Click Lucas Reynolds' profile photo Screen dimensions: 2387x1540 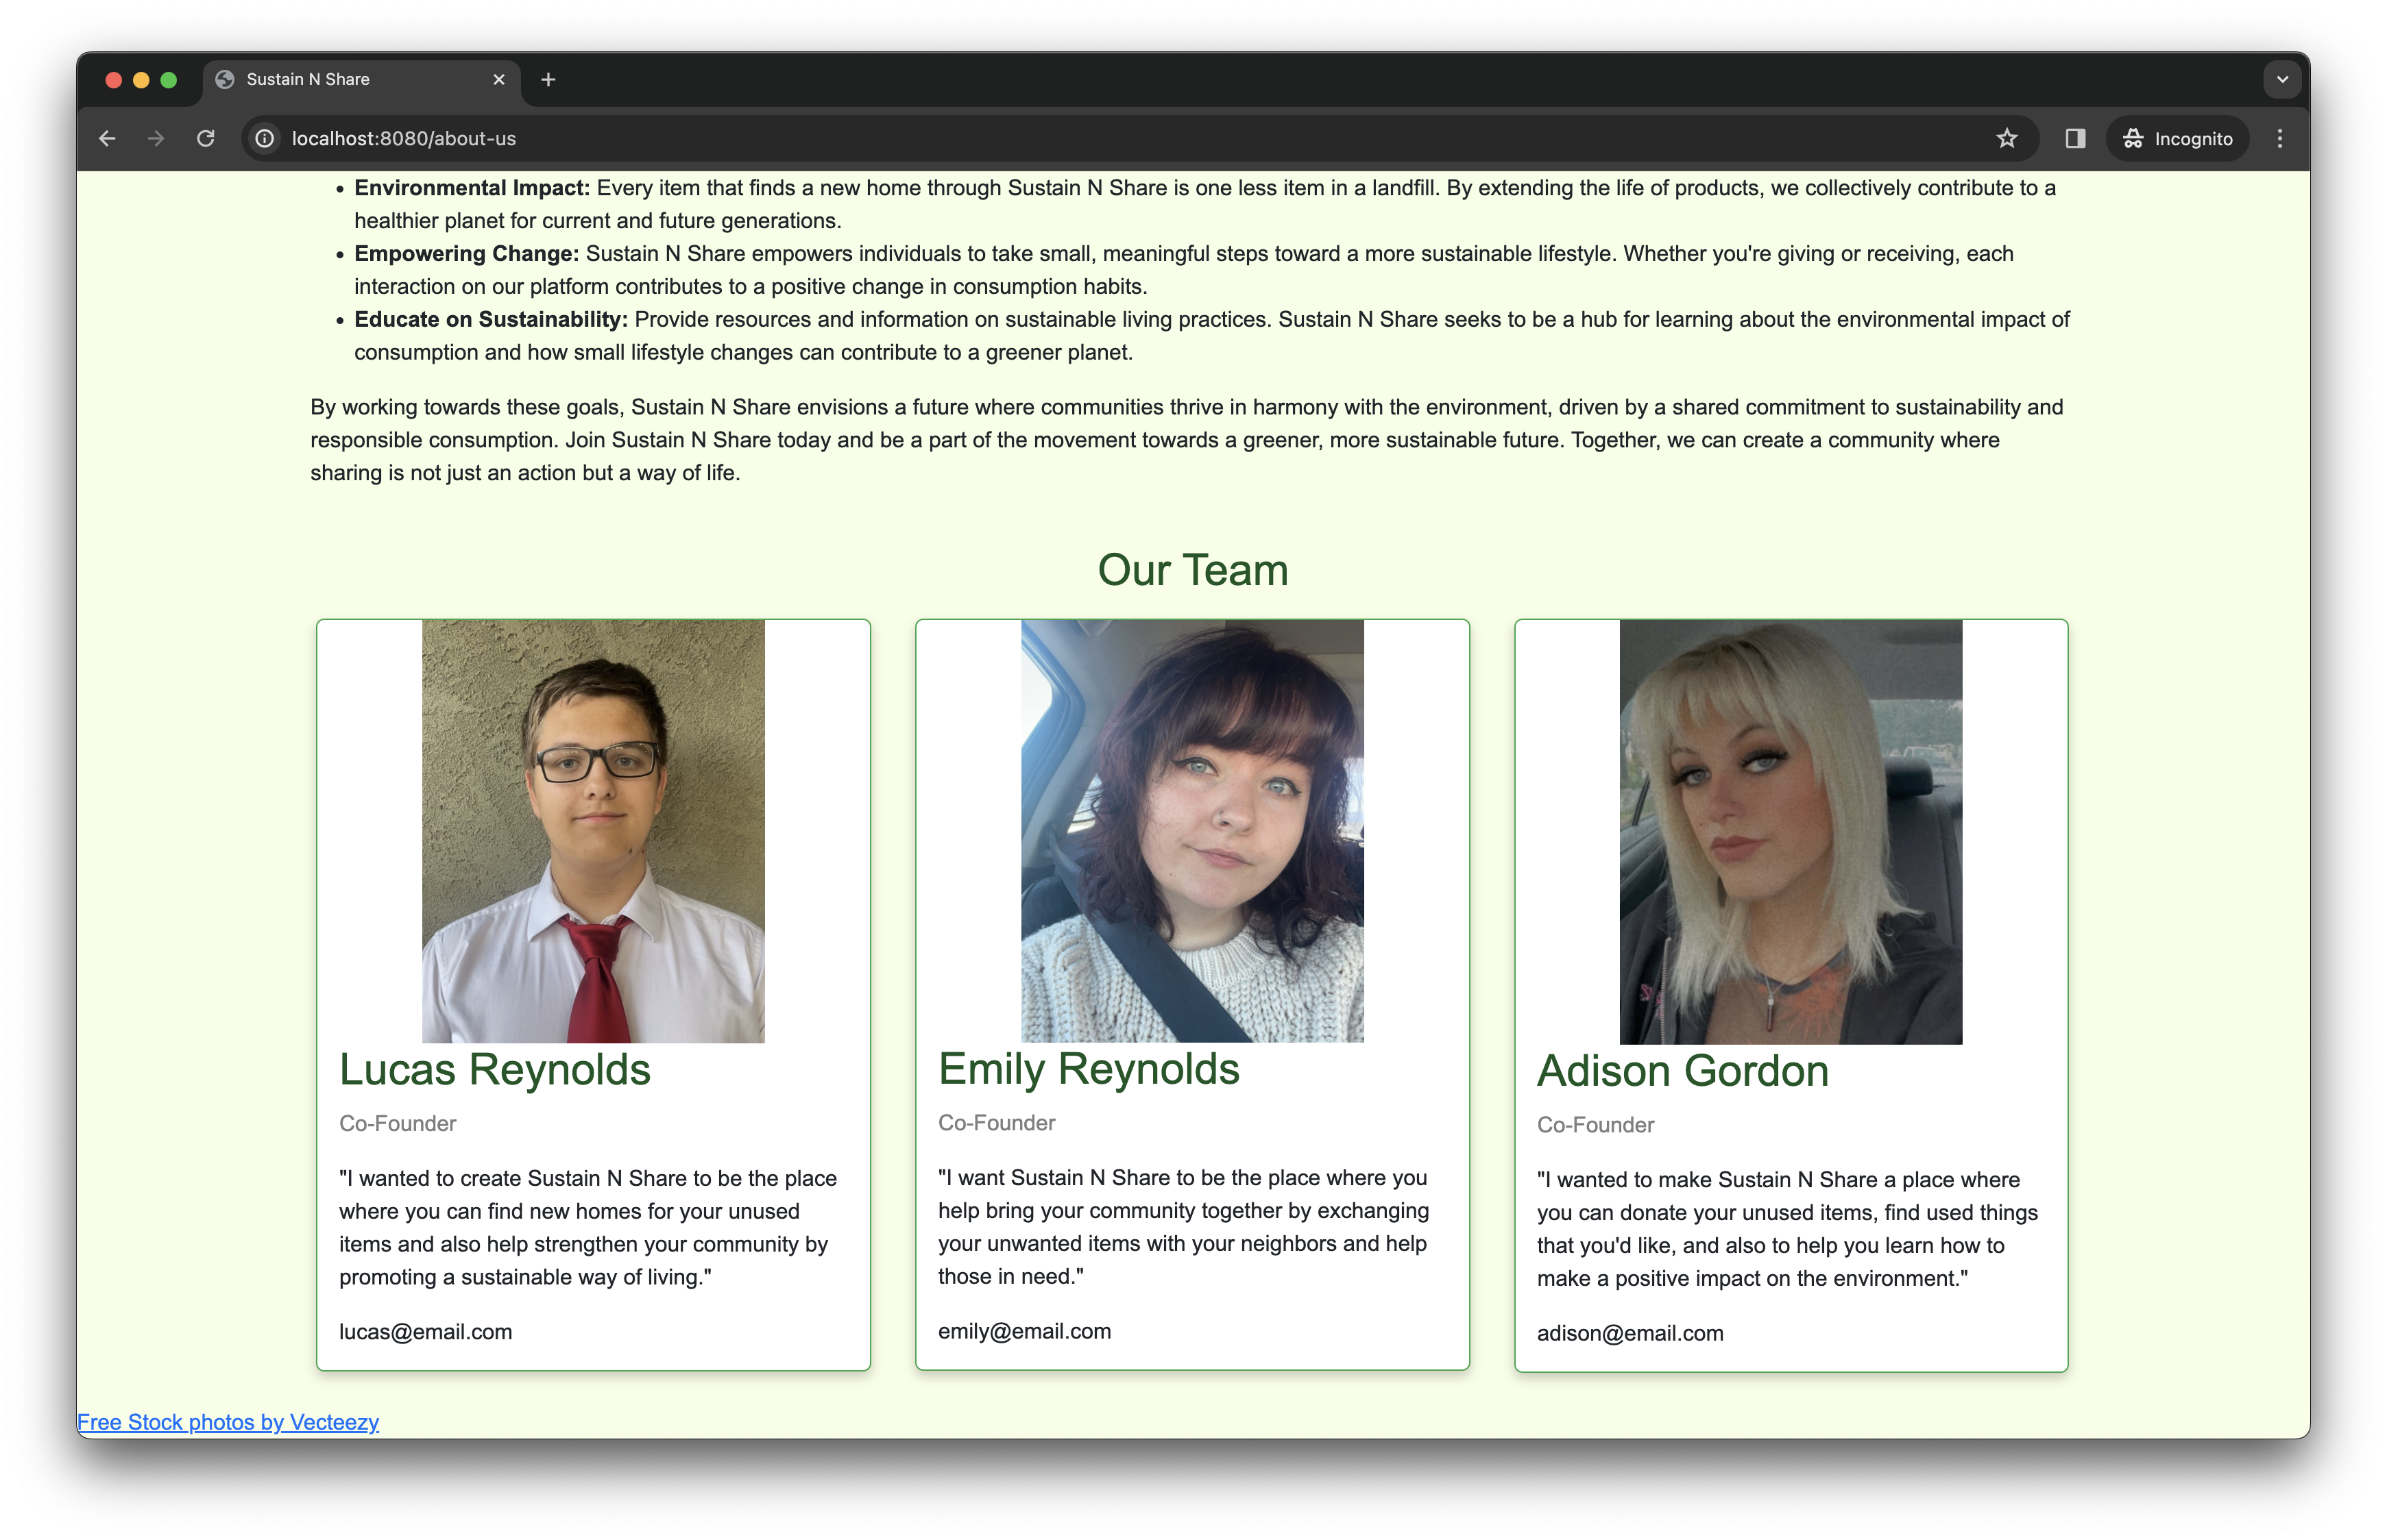tap(593, 831)
